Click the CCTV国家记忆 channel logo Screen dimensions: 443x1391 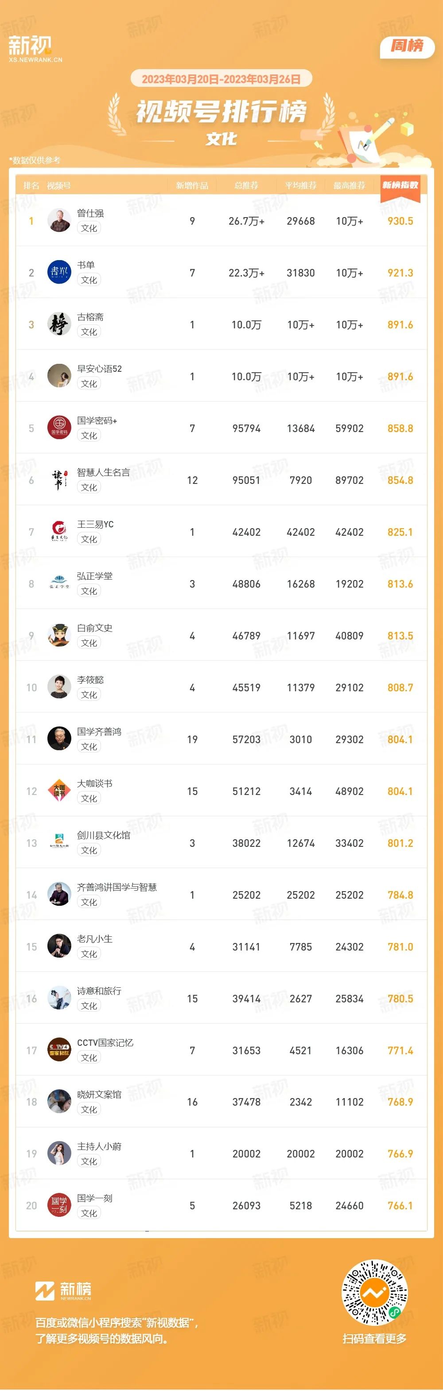click(59, 1050)
